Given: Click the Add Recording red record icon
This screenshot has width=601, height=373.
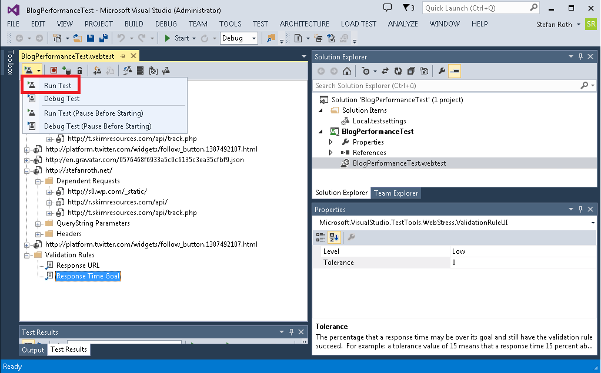Looking at the screenshot, I should click(54, 70).
